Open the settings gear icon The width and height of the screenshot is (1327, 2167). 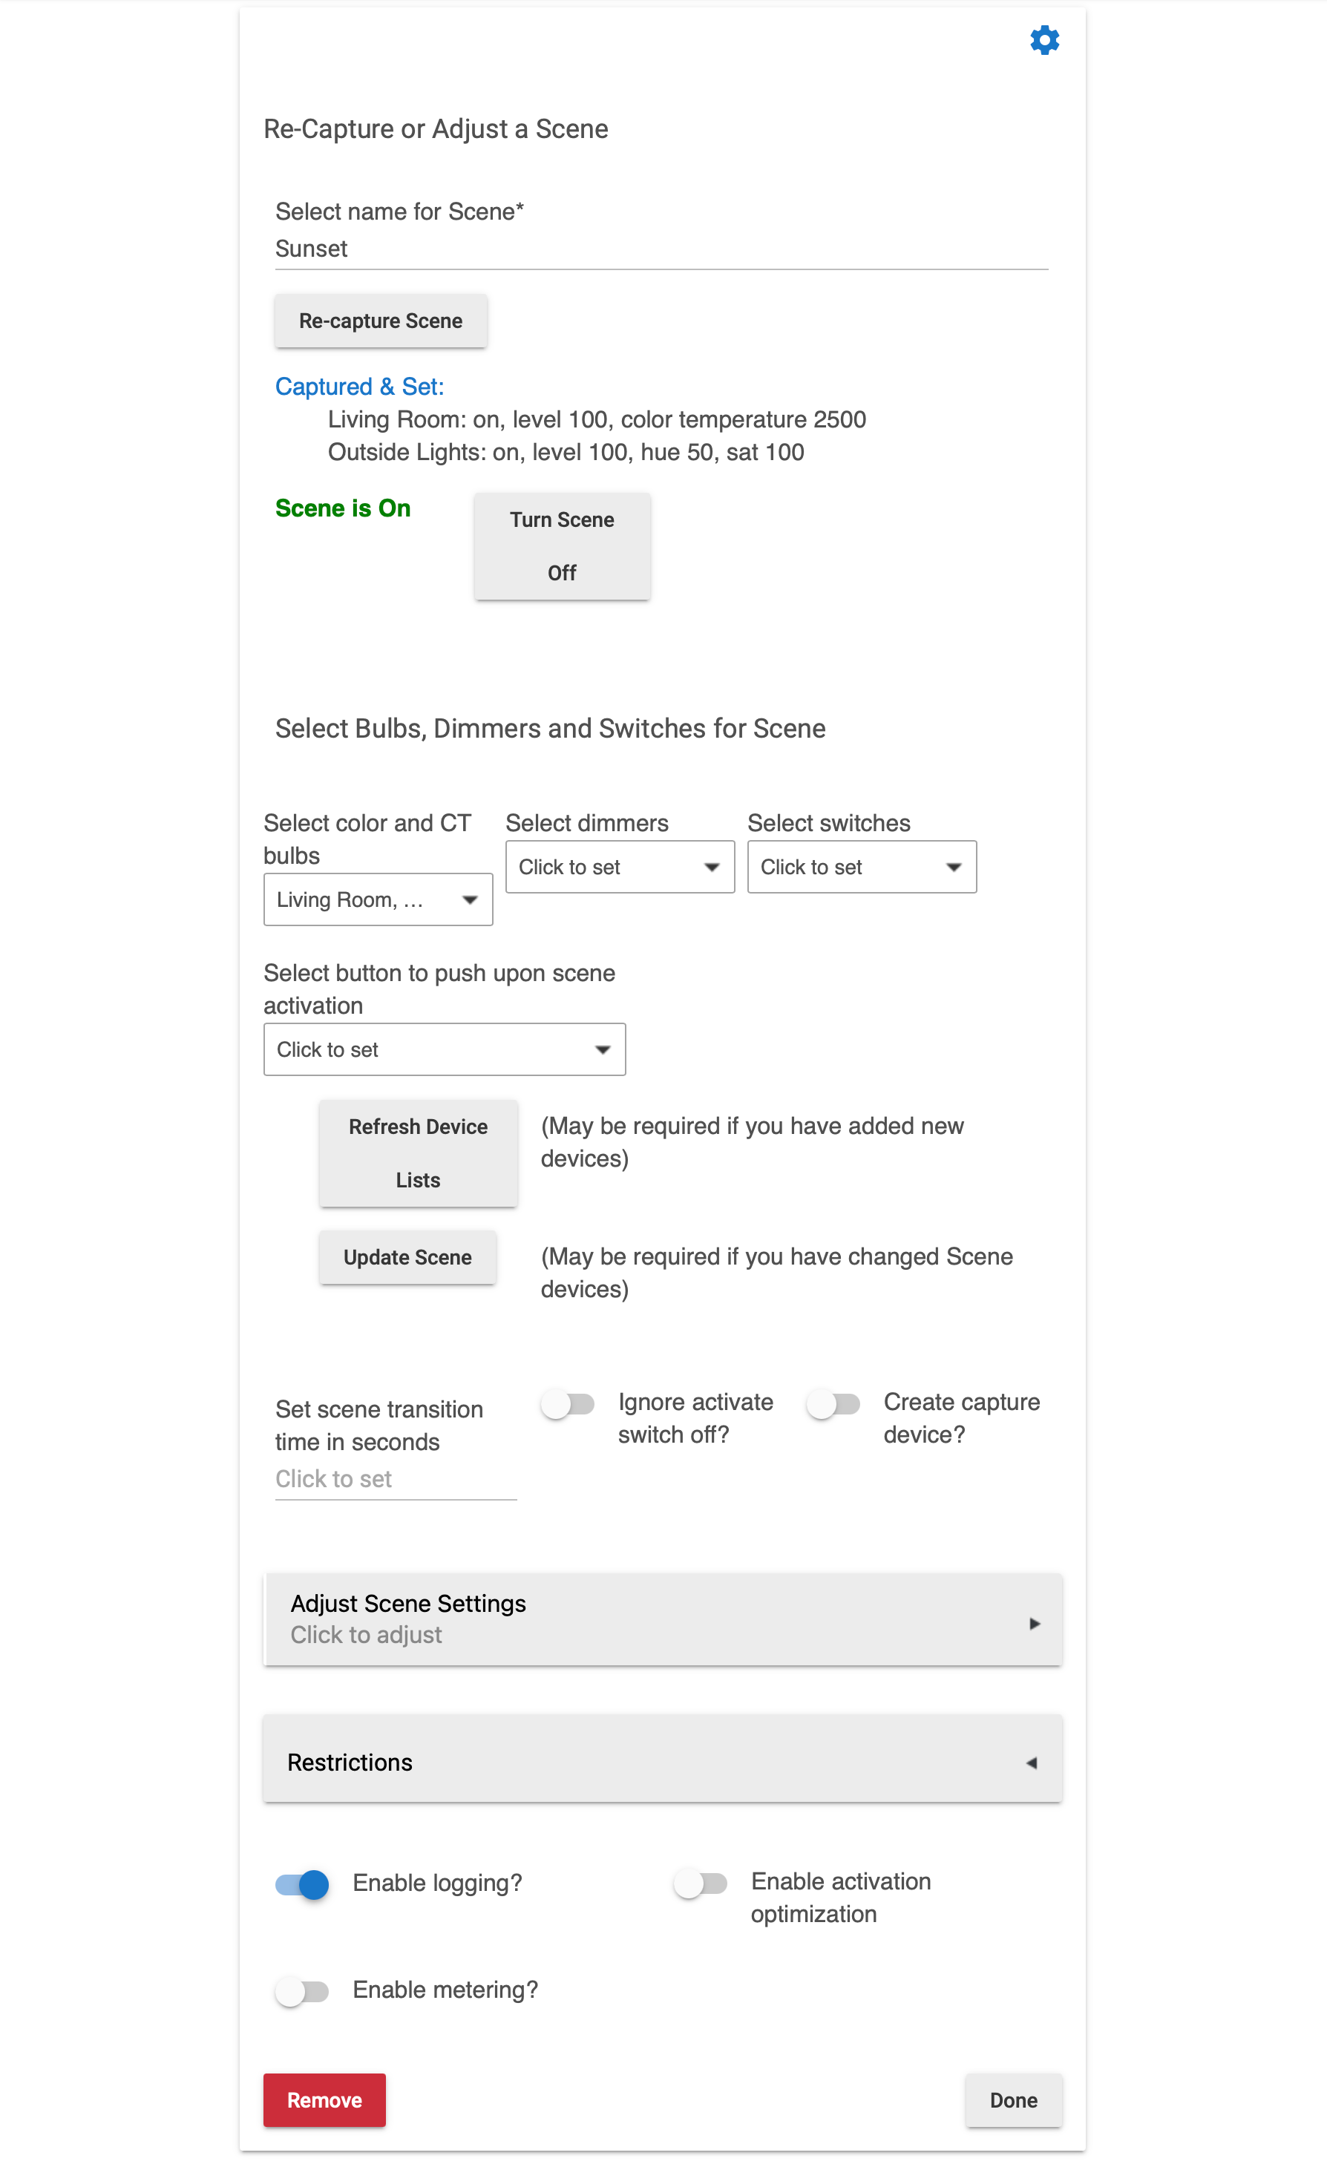[1043, 39]
